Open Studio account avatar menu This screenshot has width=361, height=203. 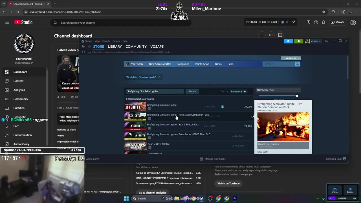click(353, 22)
